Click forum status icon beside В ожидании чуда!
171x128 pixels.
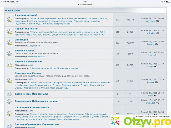click(9, 20)
